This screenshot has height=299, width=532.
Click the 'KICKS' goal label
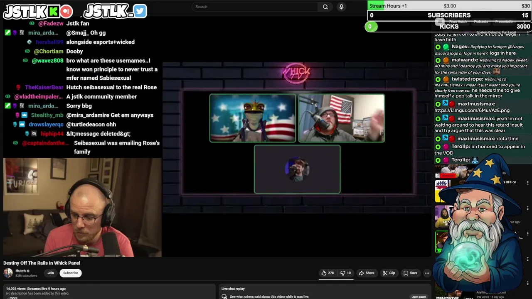449,27
